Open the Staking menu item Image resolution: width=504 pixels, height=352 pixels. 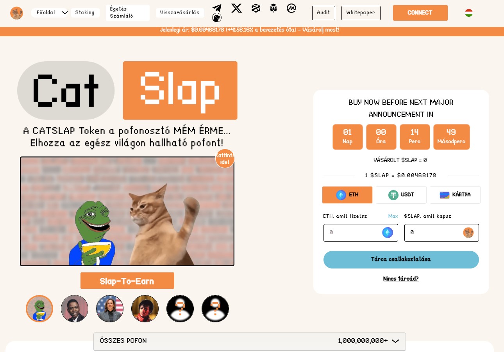click(x=85, y=12)
